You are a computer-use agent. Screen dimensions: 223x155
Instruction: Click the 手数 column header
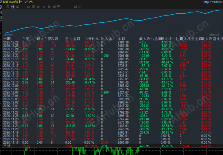(26, 39)
